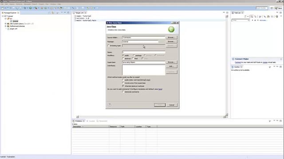Click the New file icon in the main toolbar
This screenshot has height=159, width=284.
click(x=3, y=8)
